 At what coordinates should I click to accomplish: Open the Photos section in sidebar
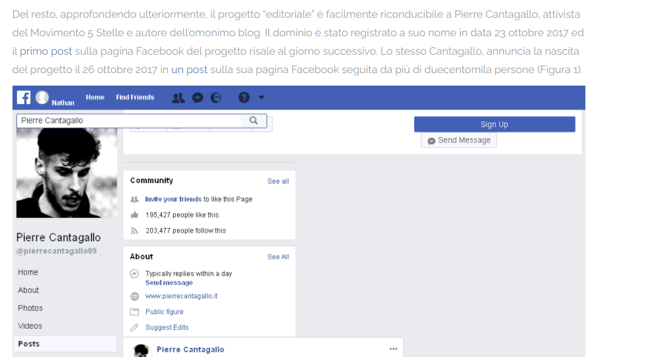point(30,308)
